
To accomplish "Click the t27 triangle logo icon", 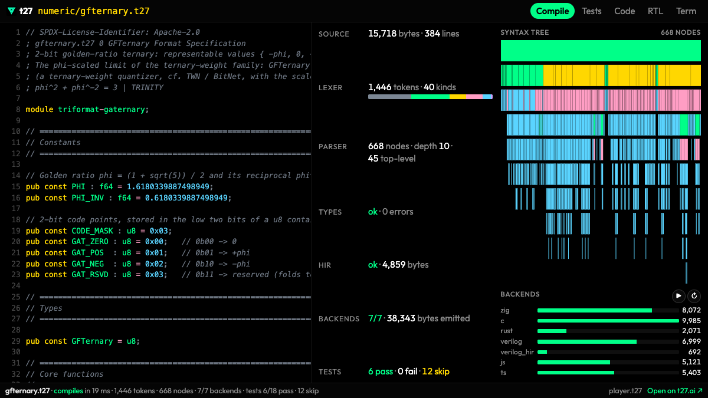I will 11,11.
